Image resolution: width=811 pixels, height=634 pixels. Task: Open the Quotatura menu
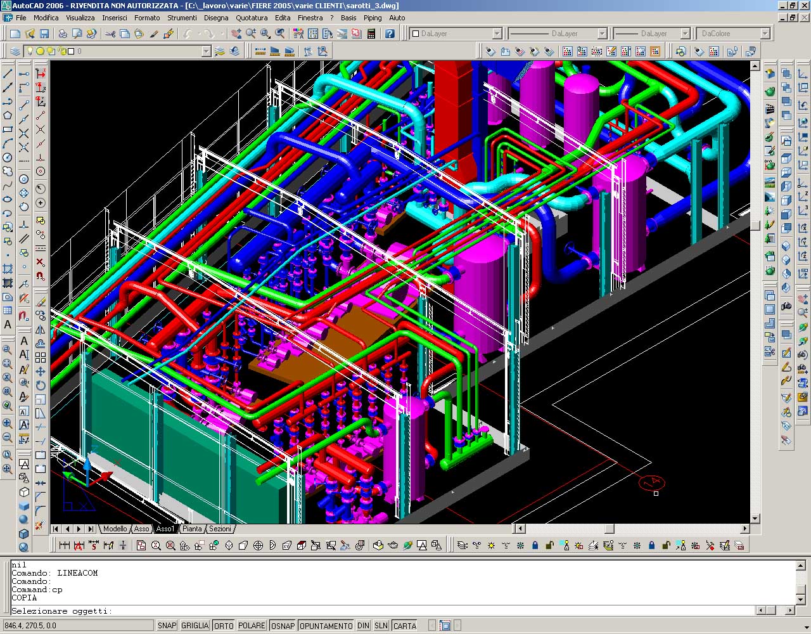(252, 18)
